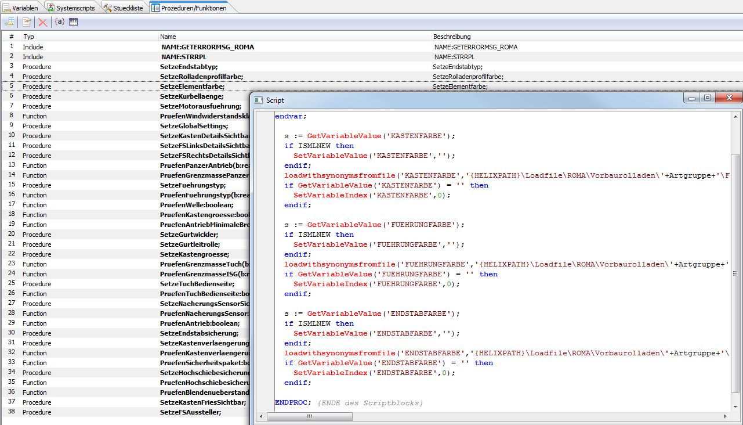Click script line s := GetVariableValue('ENDSTABFARBE')
Viewport: 743px width, 425px height.
[372, 314]
